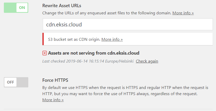Open More info under Force HTTPS description
Image resolution: width=216 pixels, height=111 pixels.
53,100
